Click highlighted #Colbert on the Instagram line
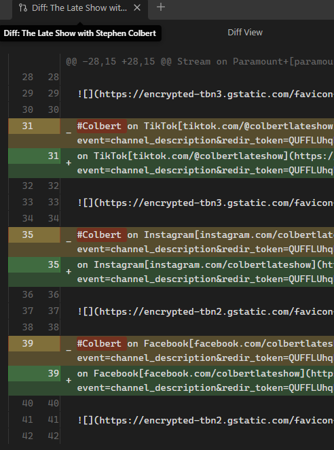 point(102,235)
